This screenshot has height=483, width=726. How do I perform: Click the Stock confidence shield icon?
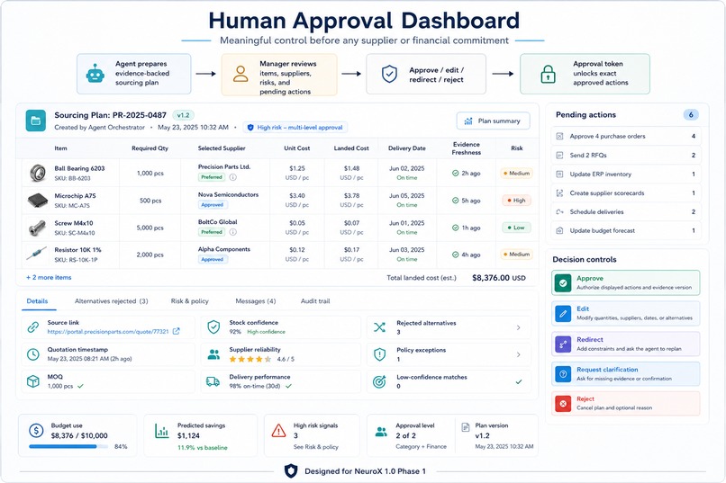coord(213,326)
